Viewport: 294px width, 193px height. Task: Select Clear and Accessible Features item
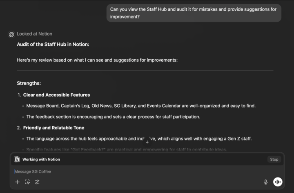point(56,95)
